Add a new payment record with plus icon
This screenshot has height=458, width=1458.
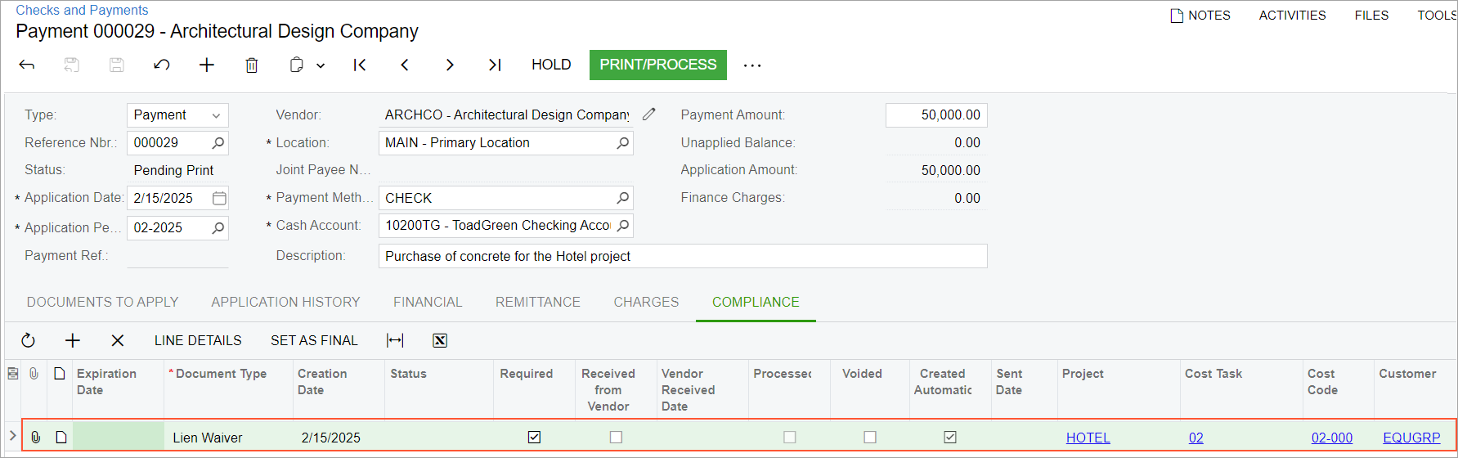click(x=207, y=65)
